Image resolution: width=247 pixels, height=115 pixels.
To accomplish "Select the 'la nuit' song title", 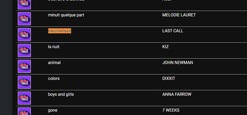I will click(55, 47).
